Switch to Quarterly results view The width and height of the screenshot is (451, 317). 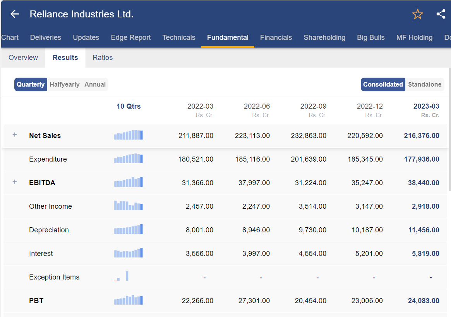(31, 84)
